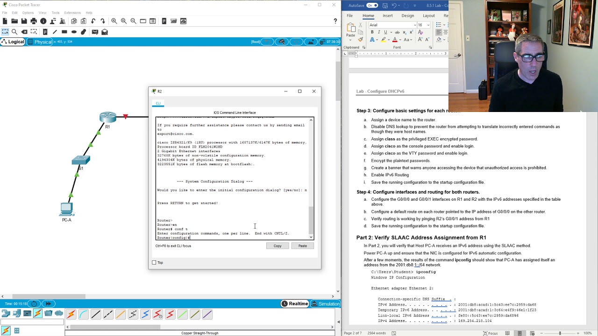Switch to Logical workspace view
The image size is (598, 336).
pos(13,42)
